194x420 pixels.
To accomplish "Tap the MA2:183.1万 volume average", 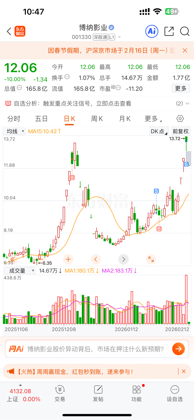I will point(119,271).
